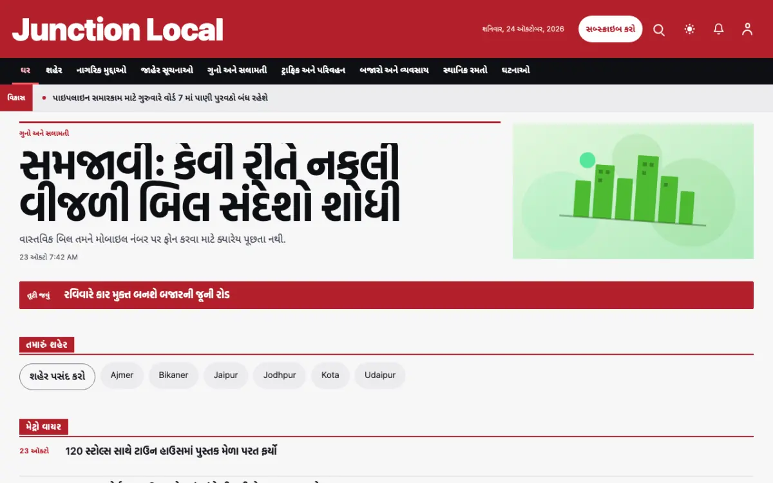
Task: Open the શહેર nav item
Action: 53,70
